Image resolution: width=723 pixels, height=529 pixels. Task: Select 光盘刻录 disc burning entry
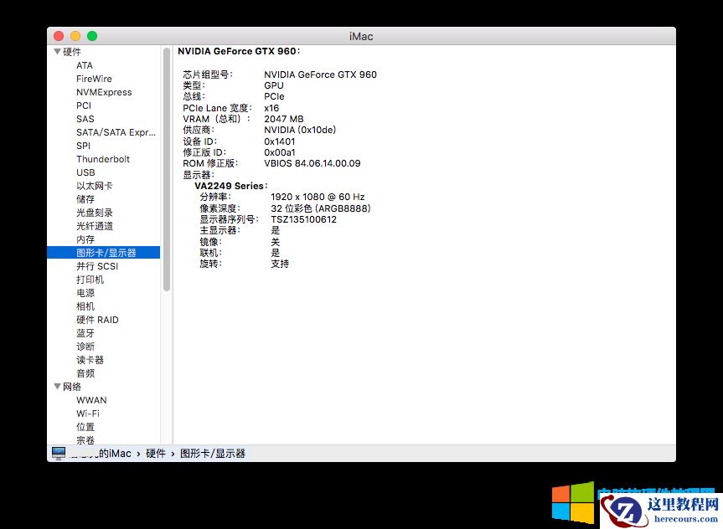tap(95, 213)
